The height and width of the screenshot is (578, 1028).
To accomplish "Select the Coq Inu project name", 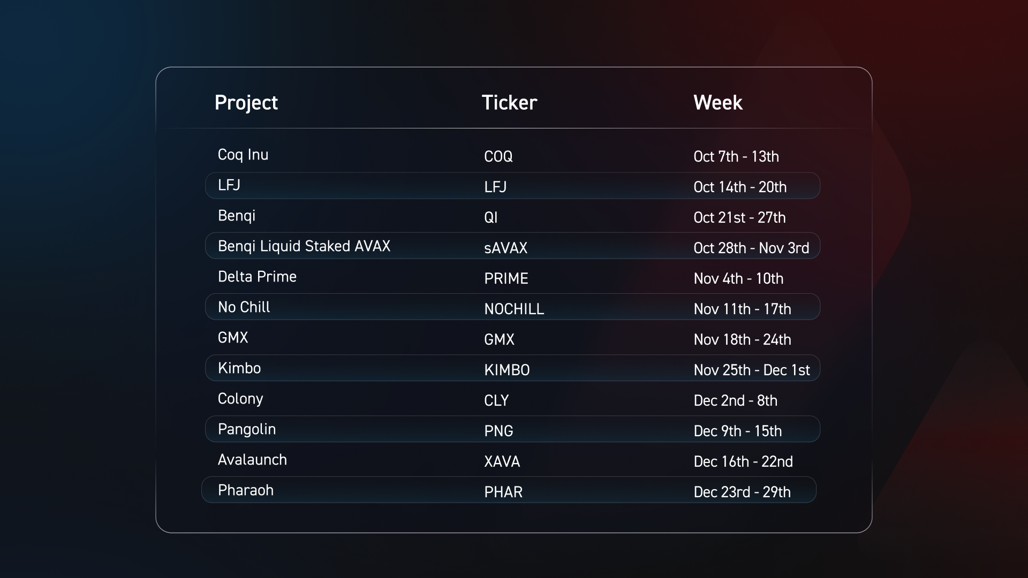I will (243, 155).
